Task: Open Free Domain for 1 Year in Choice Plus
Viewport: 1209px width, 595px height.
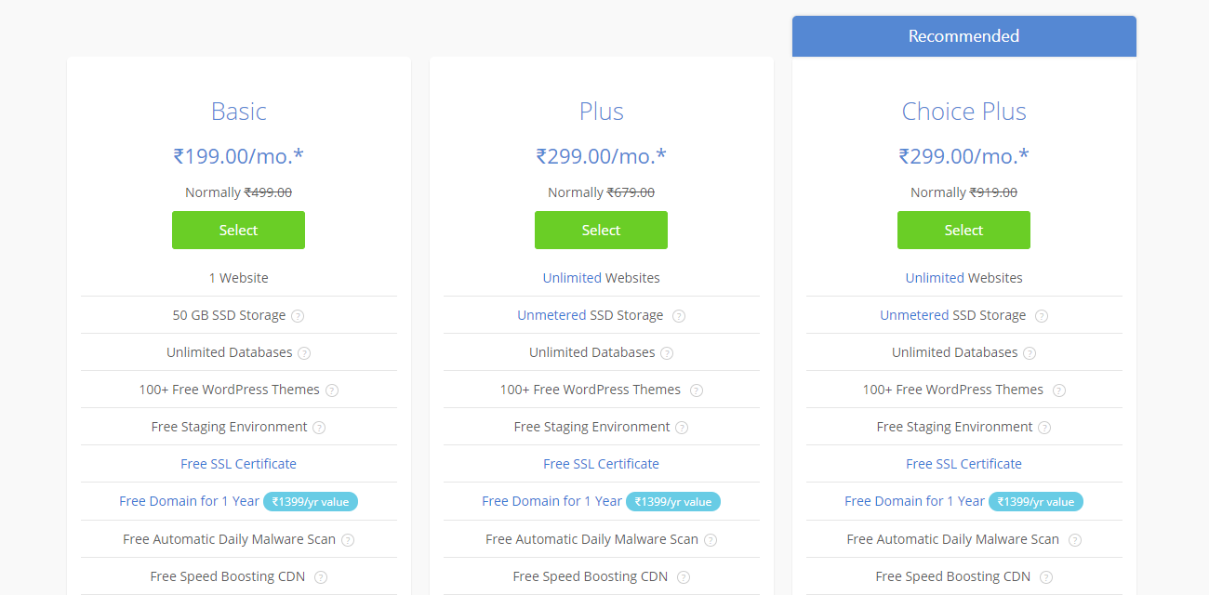Action: point(914,501)
